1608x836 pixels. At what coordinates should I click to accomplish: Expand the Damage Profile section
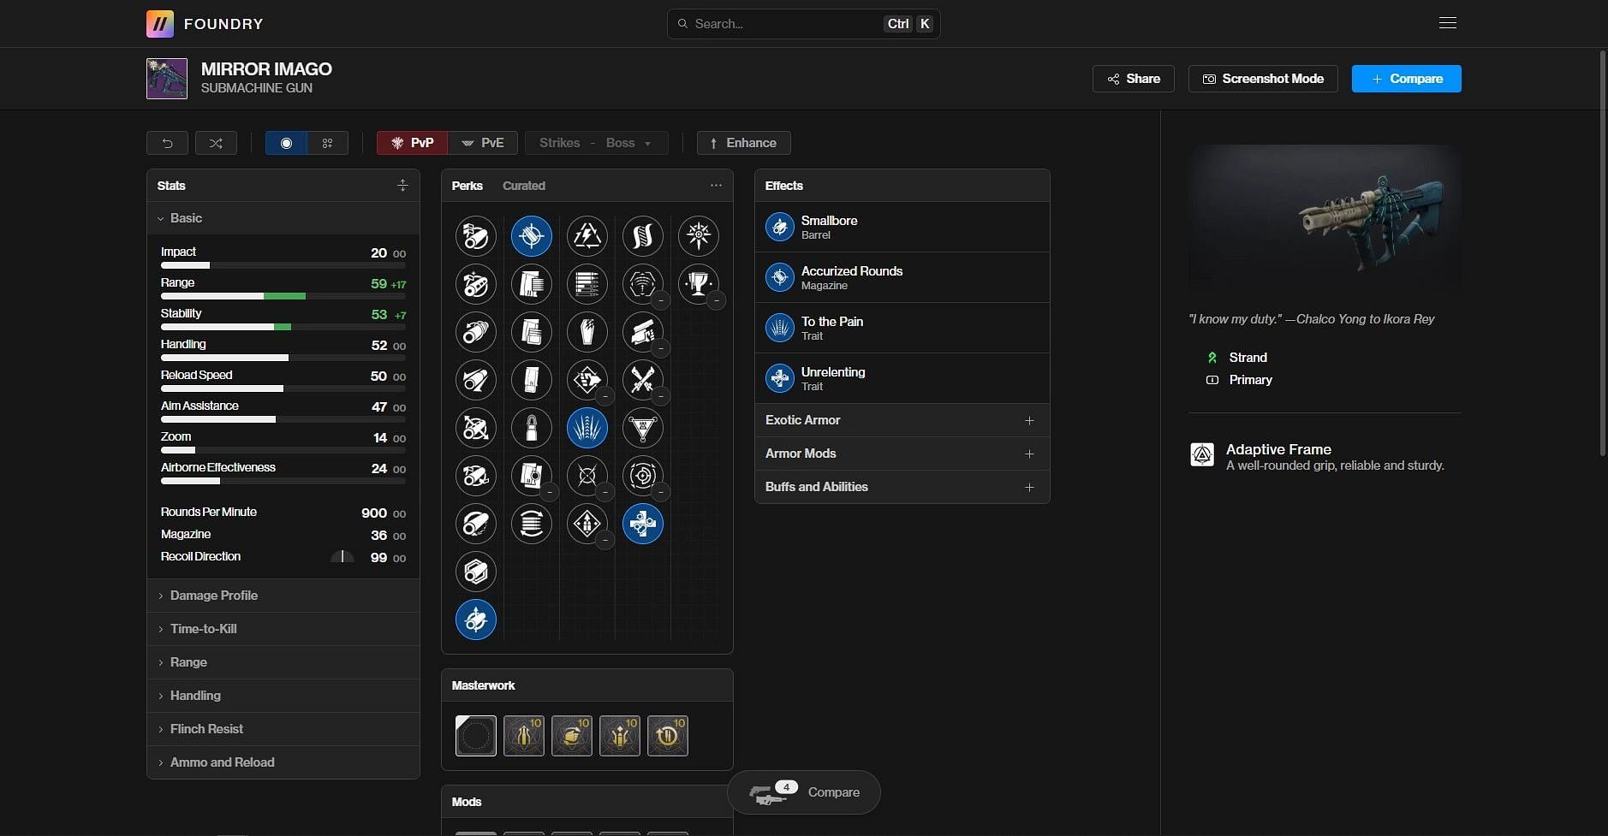pos(283,596)
